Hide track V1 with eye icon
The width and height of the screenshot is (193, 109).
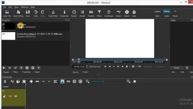tap(16, 96)
